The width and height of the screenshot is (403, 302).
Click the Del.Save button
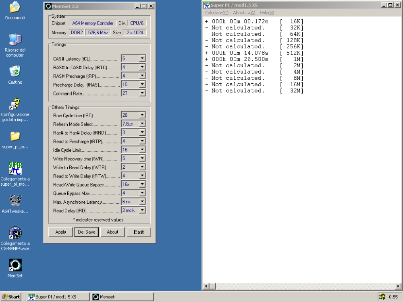tap(87, 232)
